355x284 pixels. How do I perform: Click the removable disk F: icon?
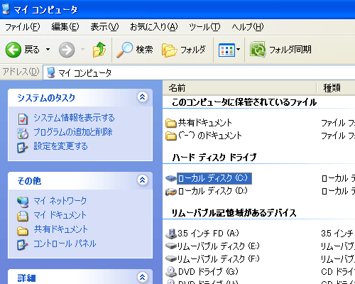[171, 258]
